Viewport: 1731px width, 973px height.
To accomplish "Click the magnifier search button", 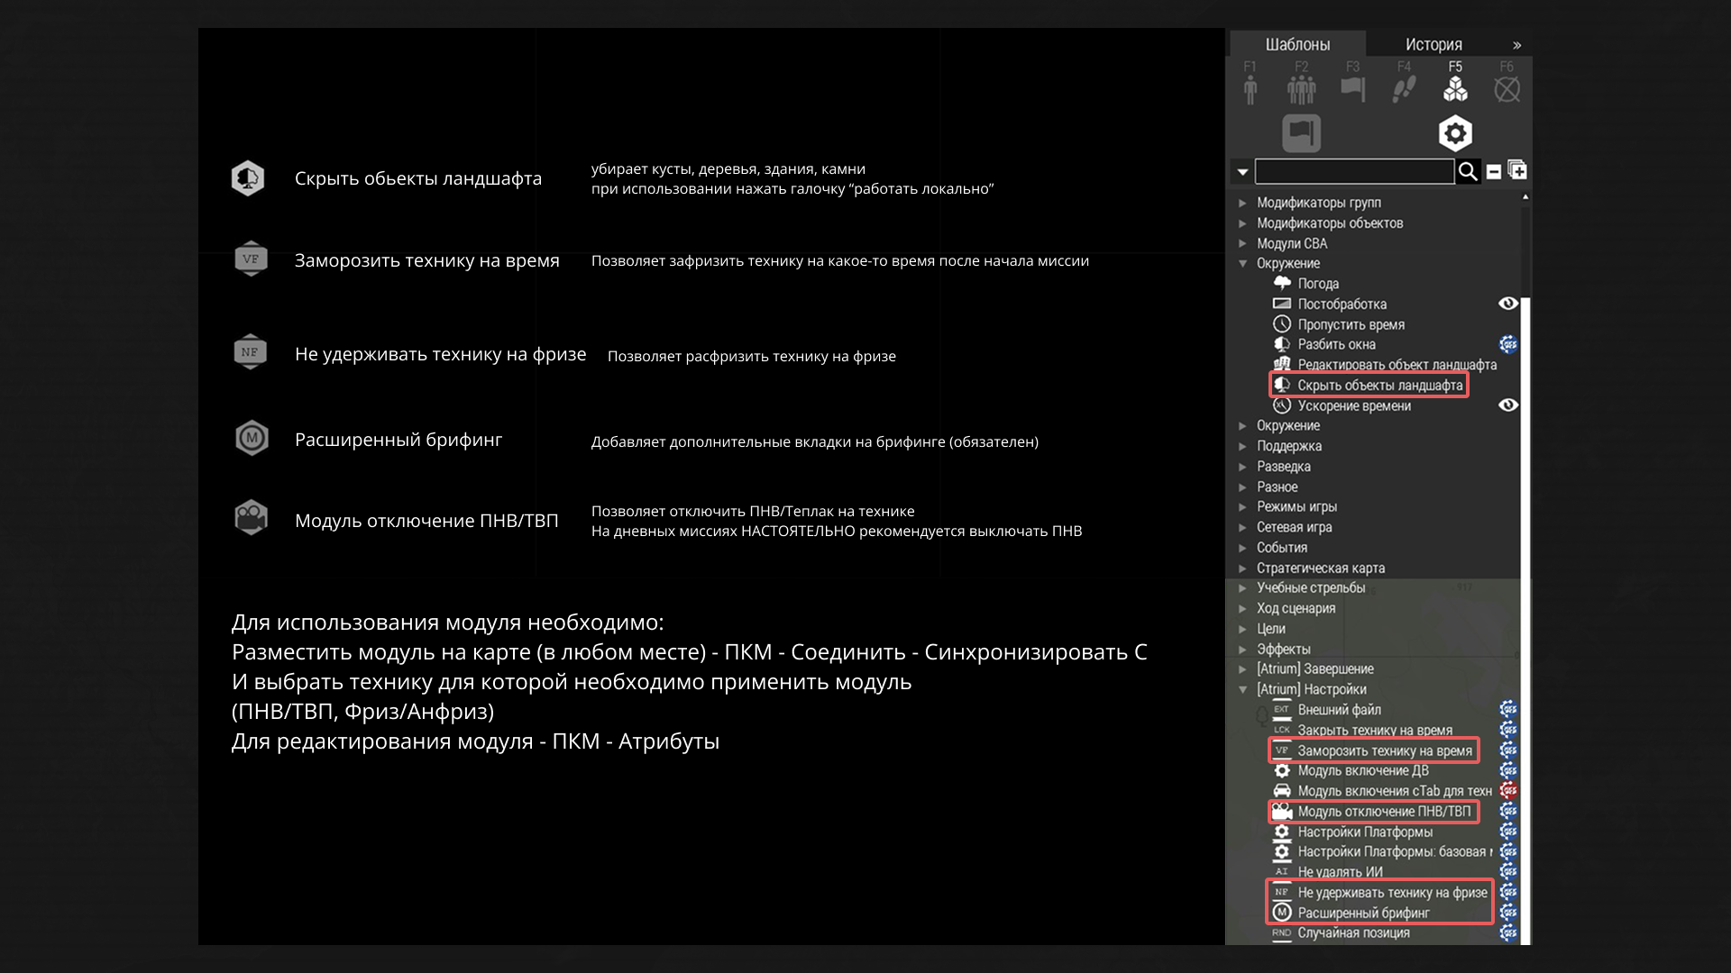I will tap(1468, 171).
